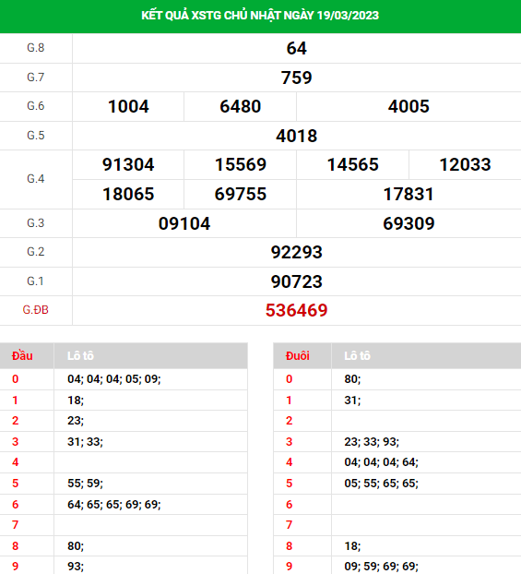
Task: Select the Đầu column header
Action: pos(22,355)
